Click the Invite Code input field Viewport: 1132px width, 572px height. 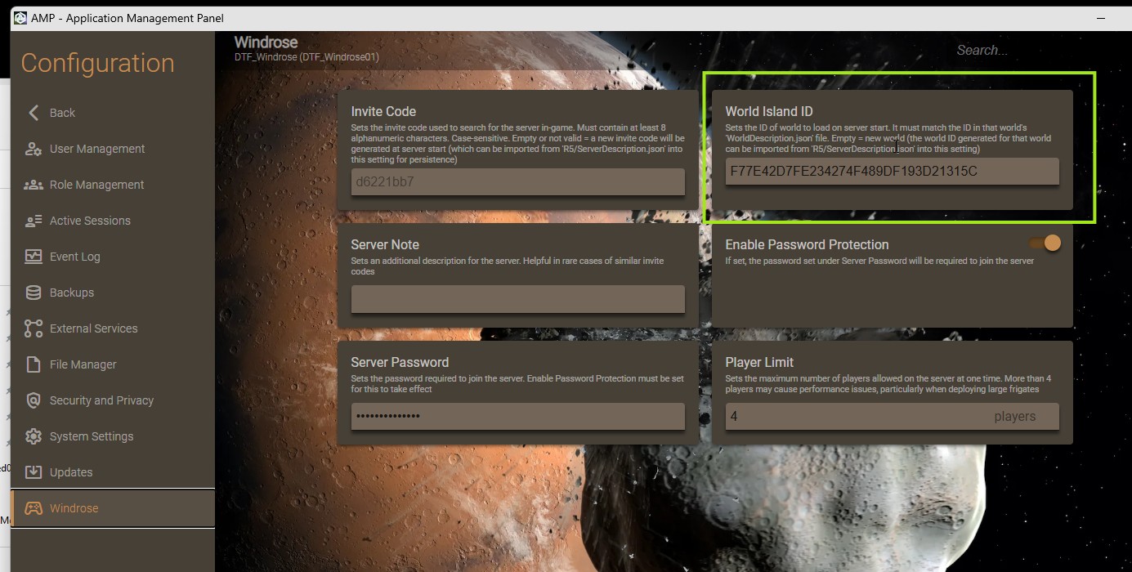pos(517,181)
